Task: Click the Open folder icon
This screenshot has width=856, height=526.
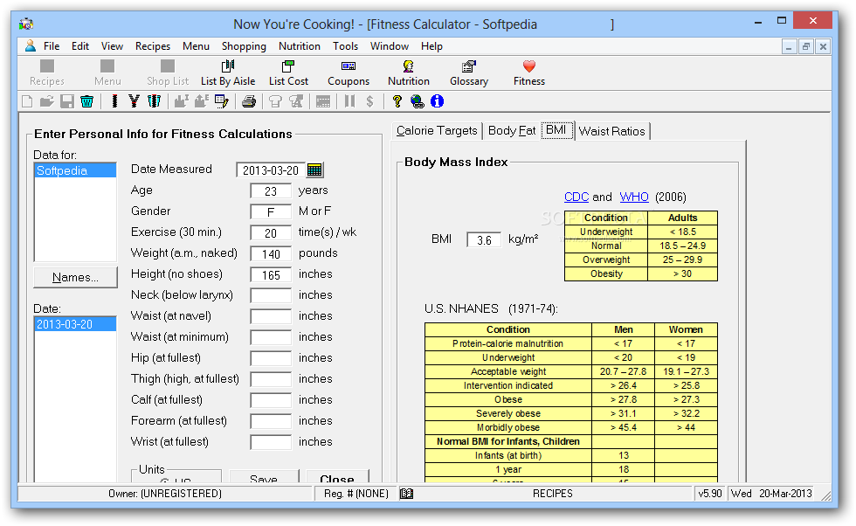Action: (x=47, y=101)
